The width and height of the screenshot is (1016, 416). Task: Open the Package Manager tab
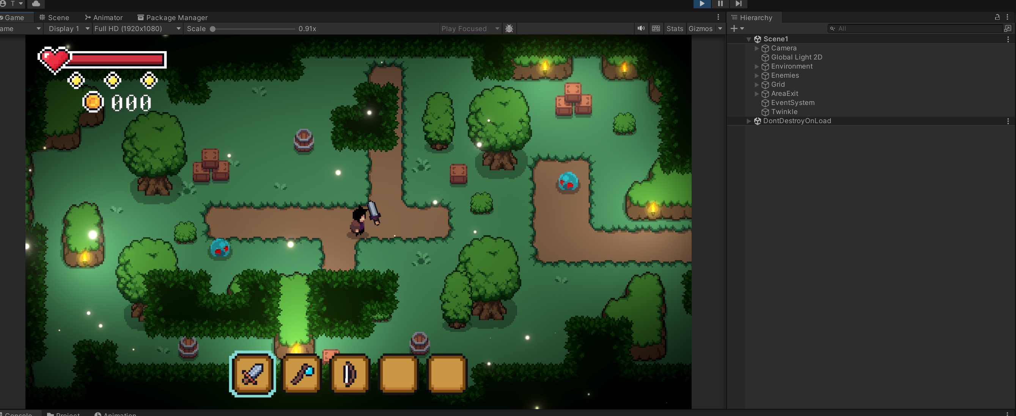point(172,17)
